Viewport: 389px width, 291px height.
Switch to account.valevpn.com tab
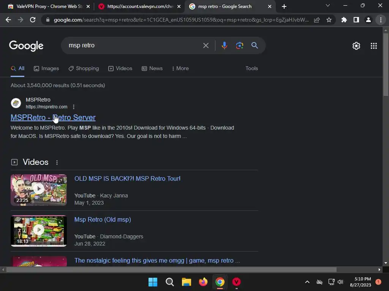click(x=140, y=6)
